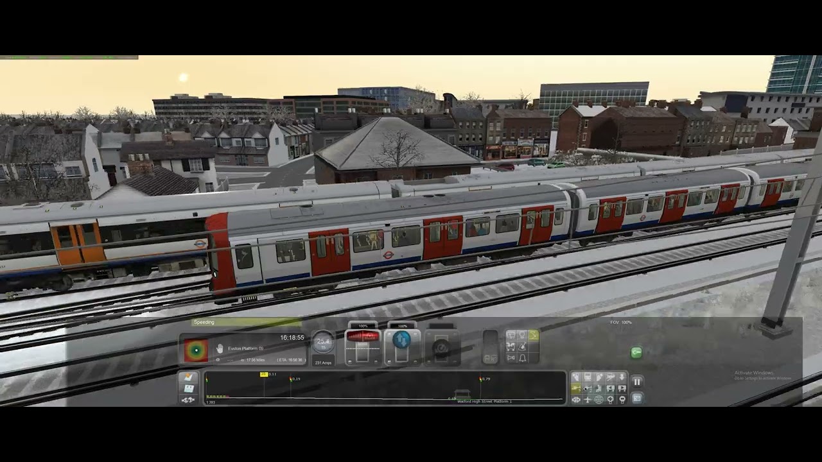Click the 'Watford High Street Platform 1' label
The image size is (822, 462).
point(484,402)
